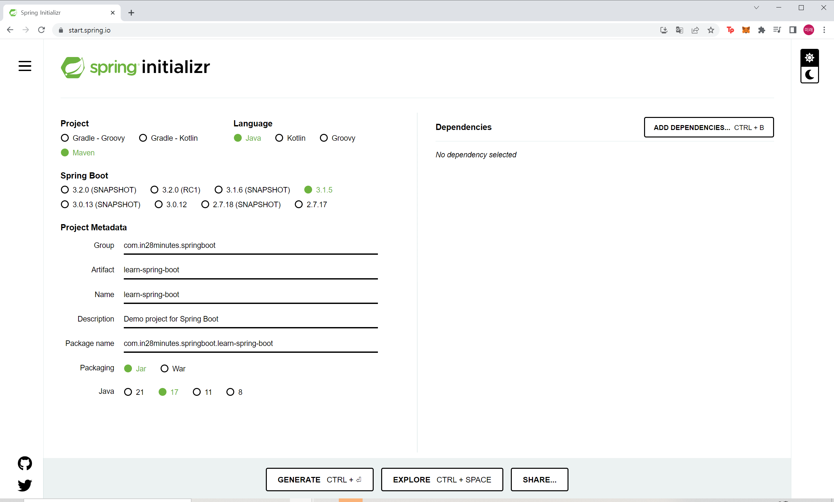Edit the Package name field
The width and height of the screenshot is (834, 502).
click(x=251, y=343)
